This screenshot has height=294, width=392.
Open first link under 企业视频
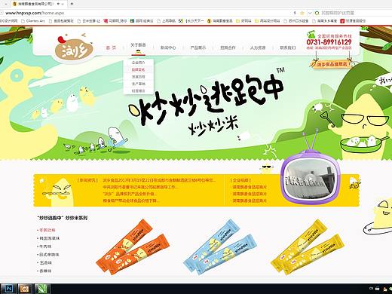coord(249,187)
